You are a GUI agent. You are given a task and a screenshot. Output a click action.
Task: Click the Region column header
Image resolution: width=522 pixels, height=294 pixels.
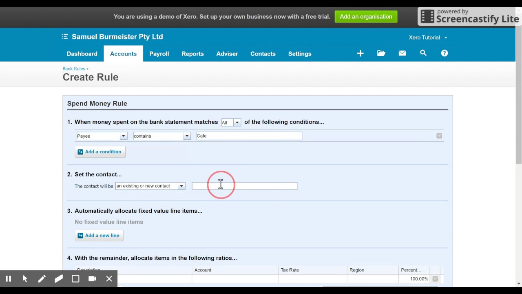point(373,270)
